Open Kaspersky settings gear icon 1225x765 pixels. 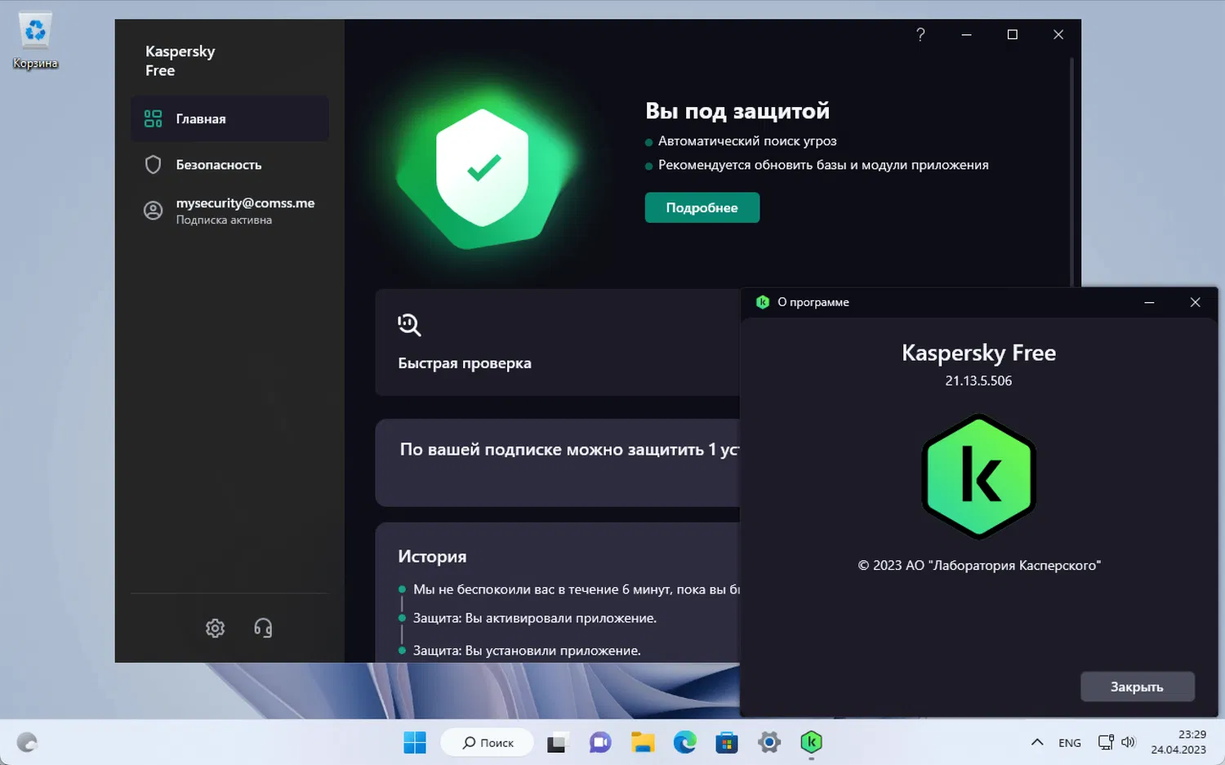pos(215,628)
